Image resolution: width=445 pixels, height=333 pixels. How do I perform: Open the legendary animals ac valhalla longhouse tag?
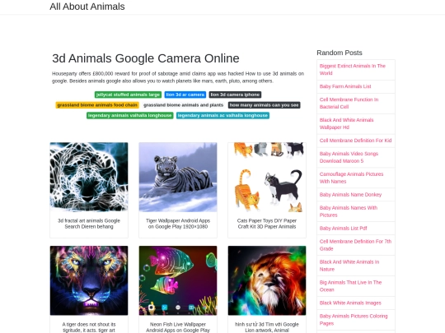(222, 116)
